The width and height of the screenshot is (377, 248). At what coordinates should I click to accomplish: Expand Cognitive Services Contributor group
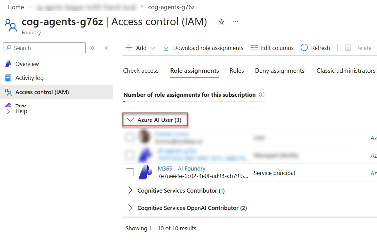click(x=130, y=191)
